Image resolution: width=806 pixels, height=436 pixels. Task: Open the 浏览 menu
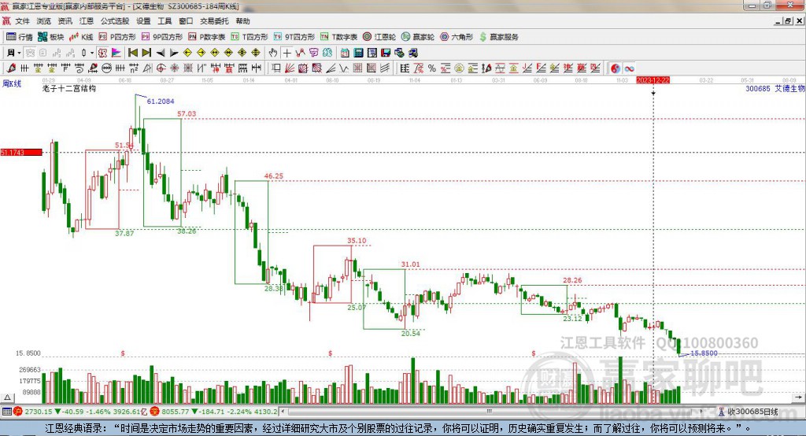pyautogui.click(x=44, y=21)
